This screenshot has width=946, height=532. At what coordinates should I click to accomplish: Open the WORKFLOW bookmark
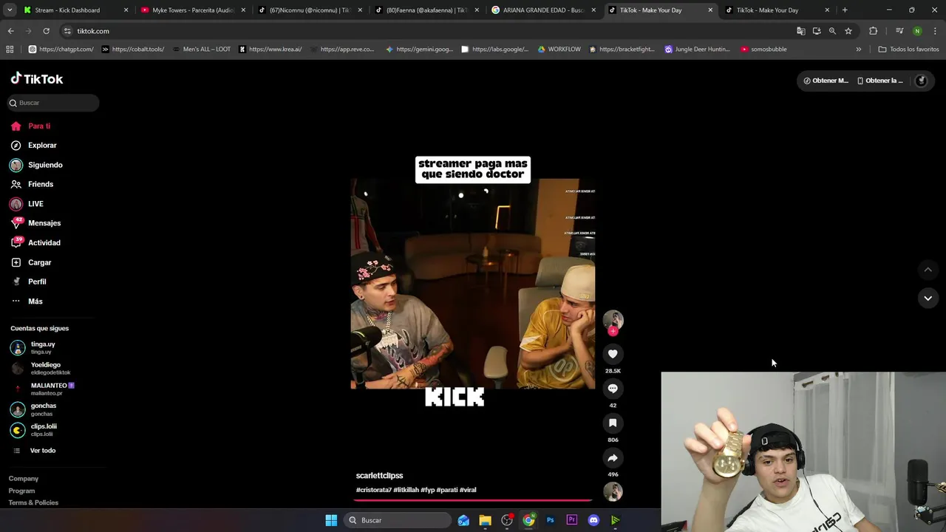(559, 50)
